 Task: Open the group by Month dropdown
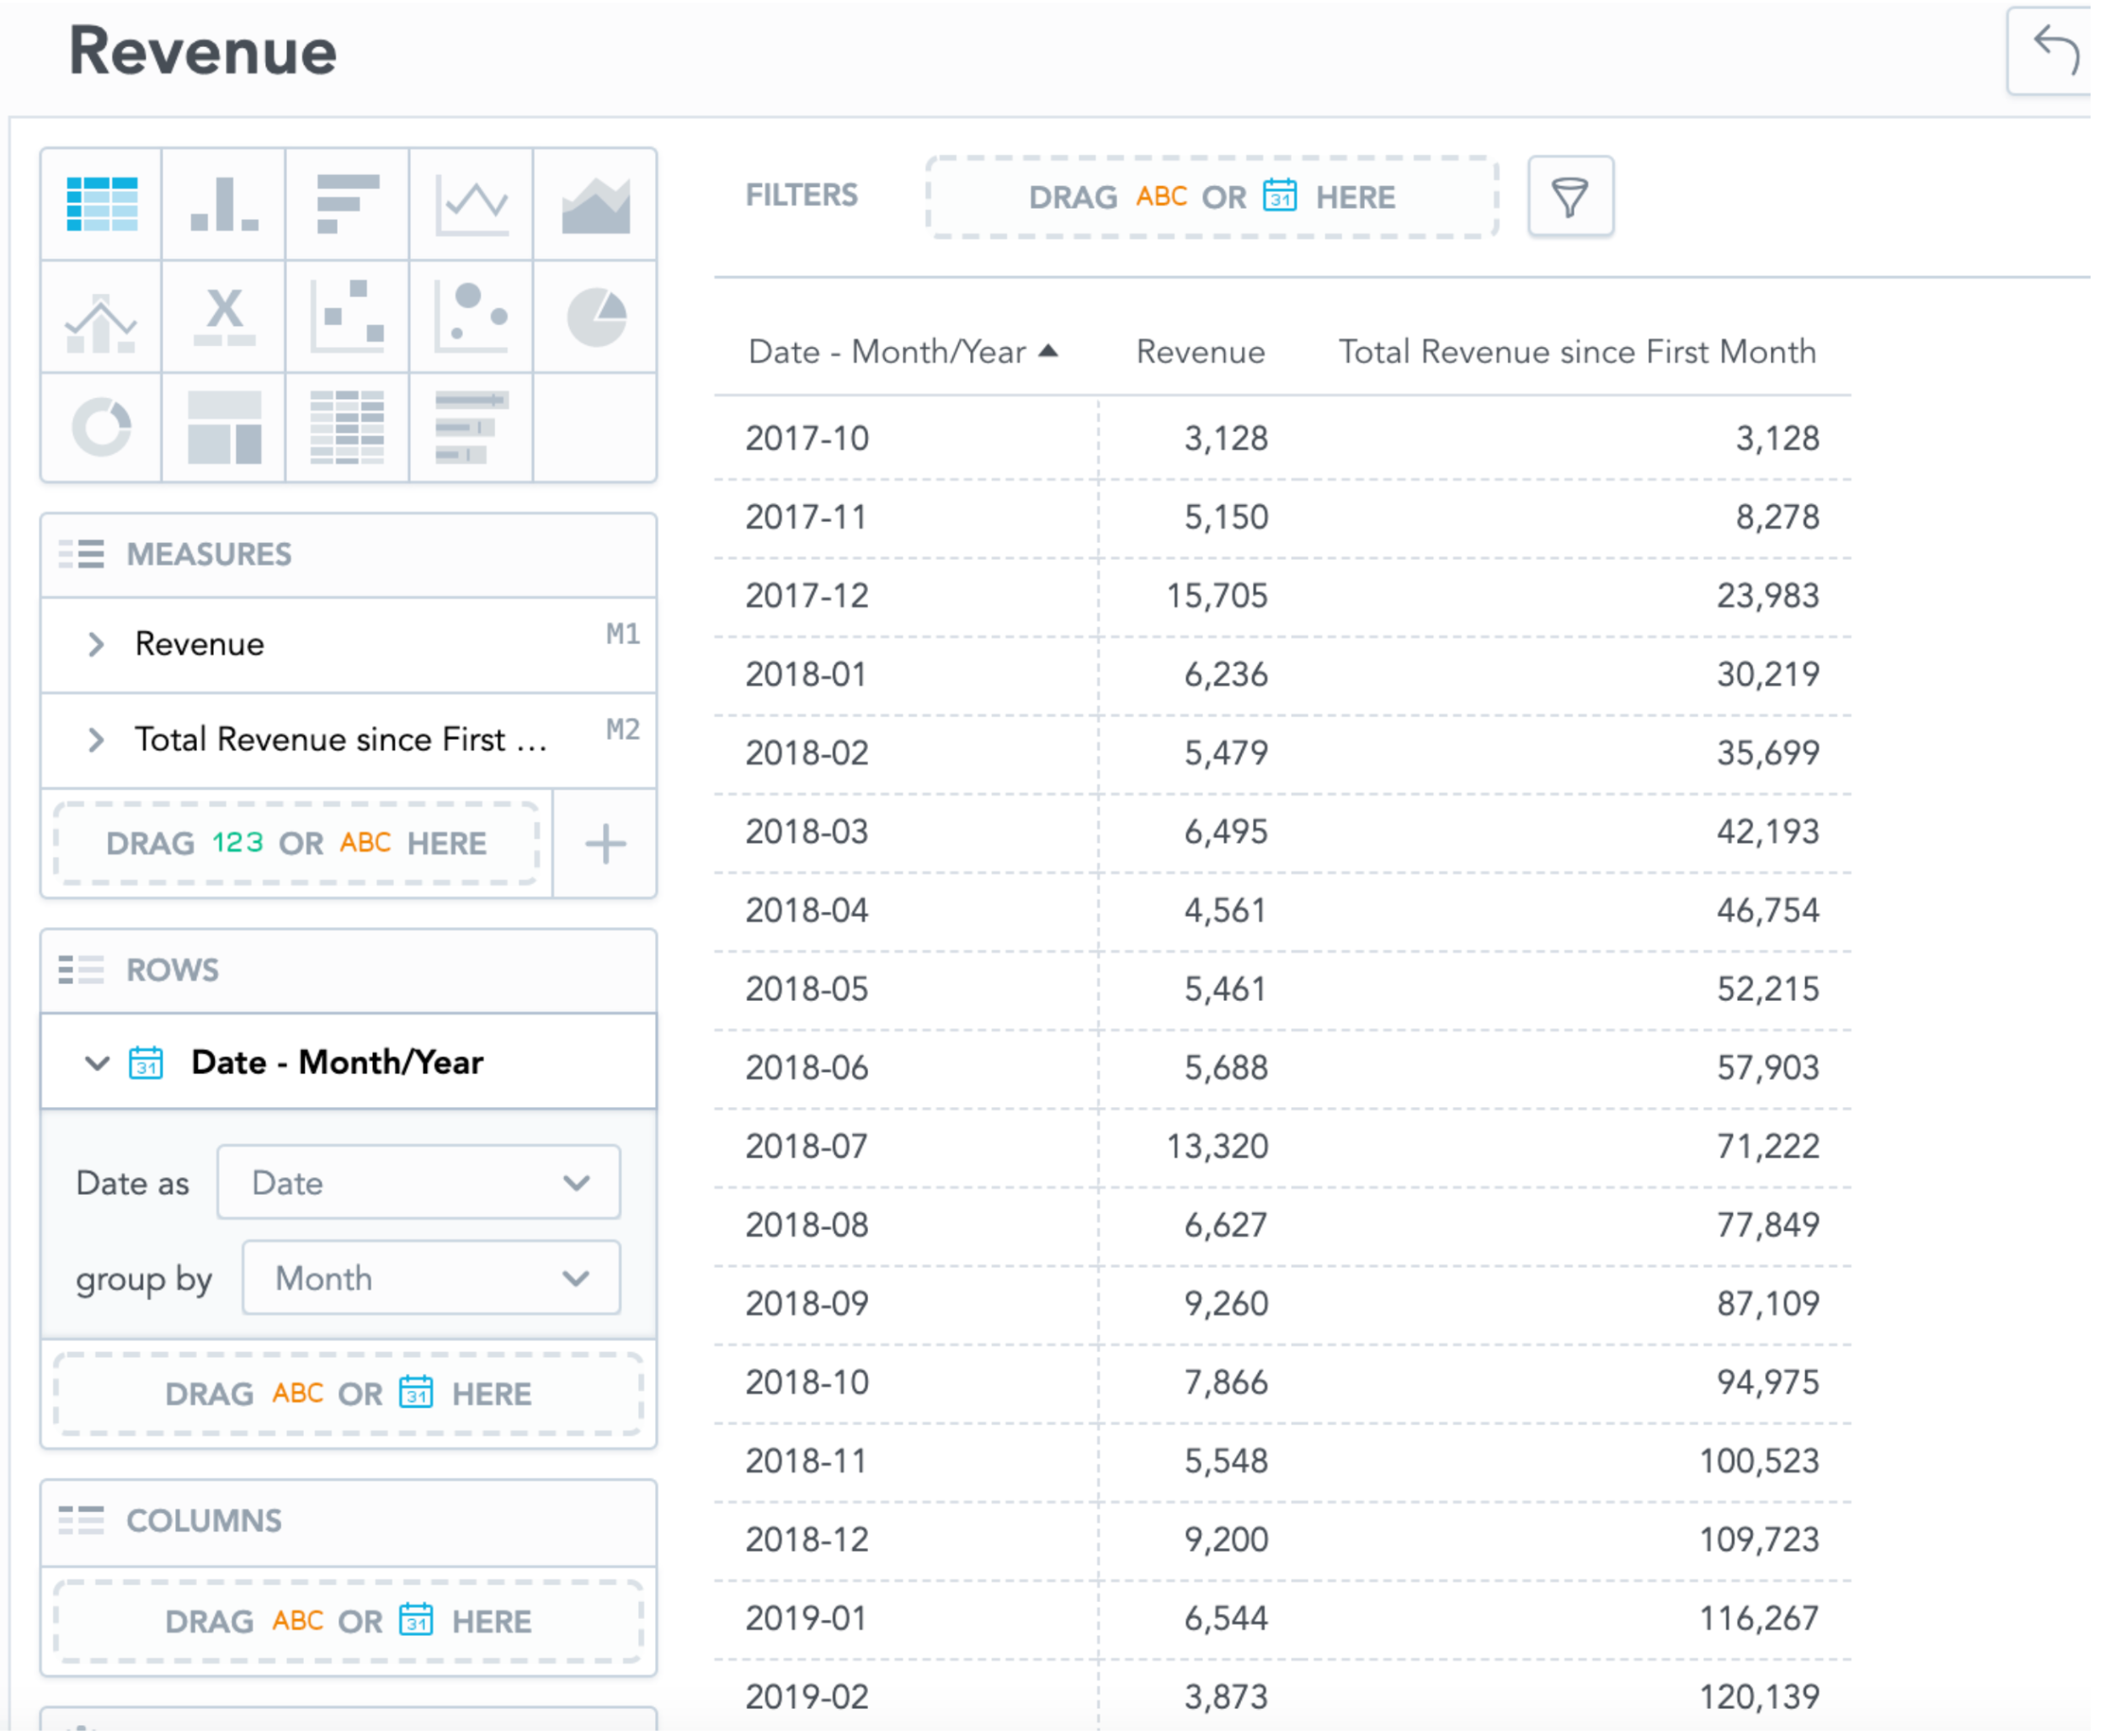(430, 1278)
